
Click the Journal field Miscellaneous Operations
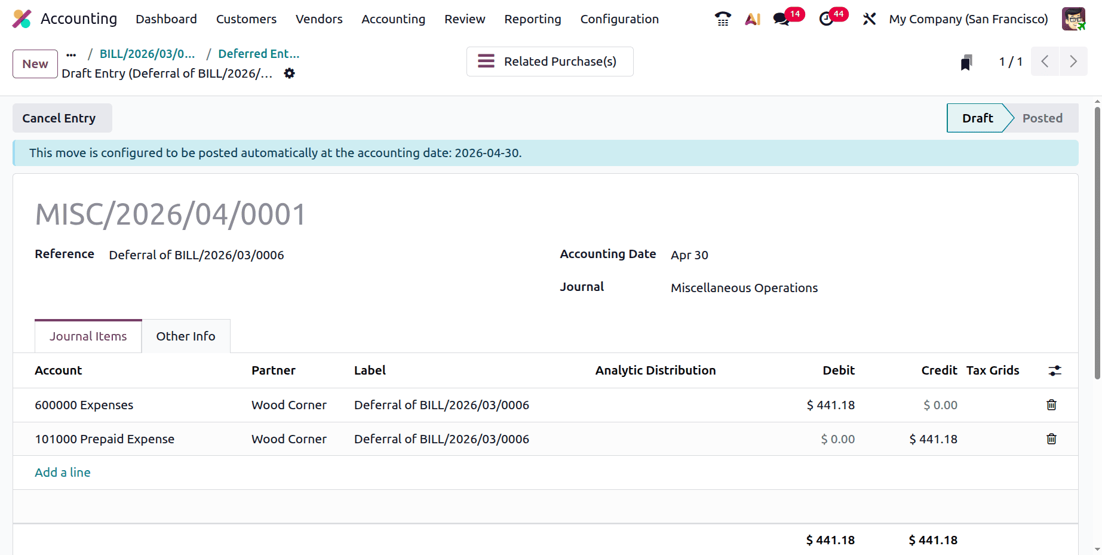744,288
